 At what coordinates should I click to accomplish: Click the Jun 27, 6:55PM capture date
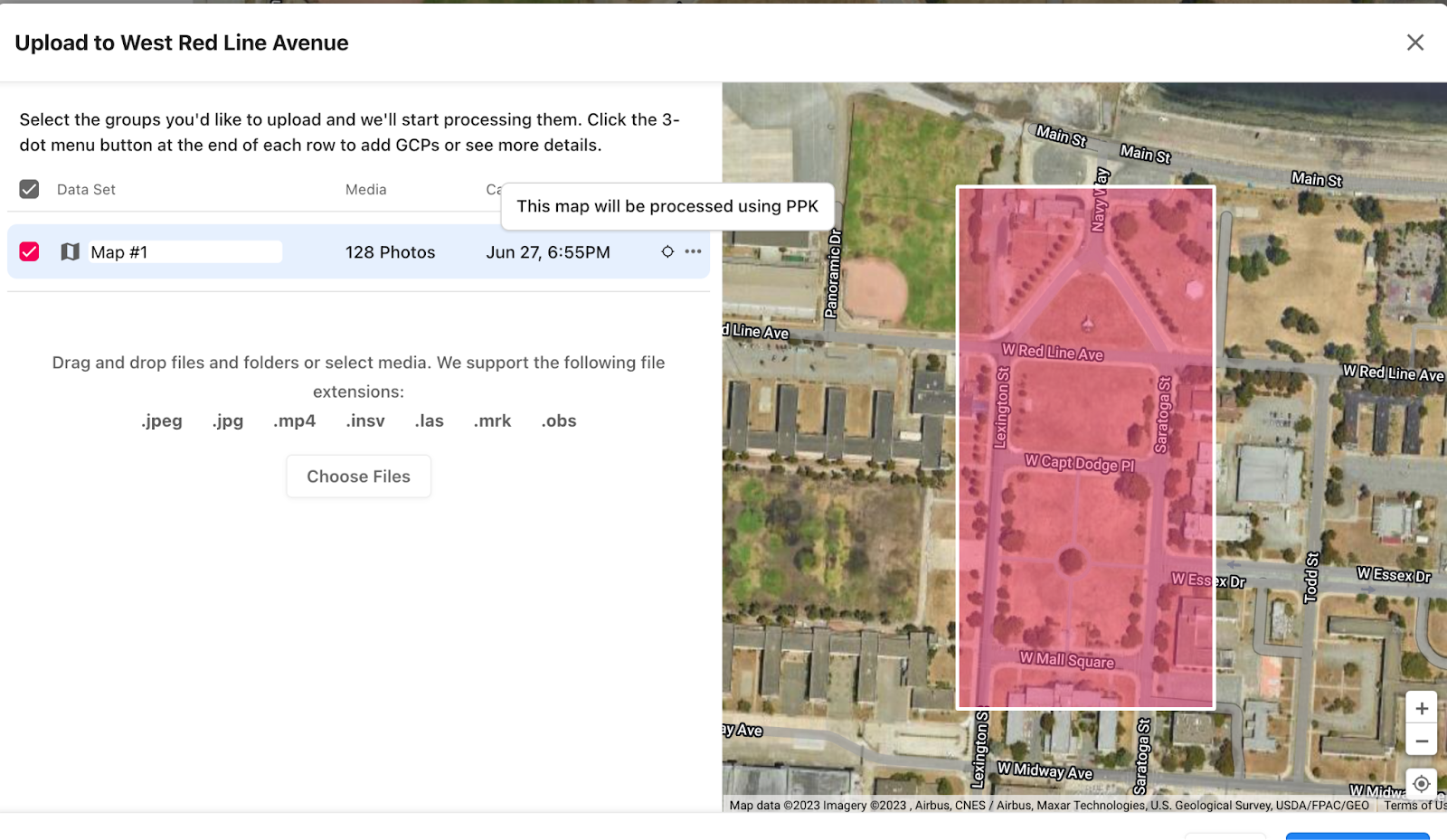coord(547,252)
